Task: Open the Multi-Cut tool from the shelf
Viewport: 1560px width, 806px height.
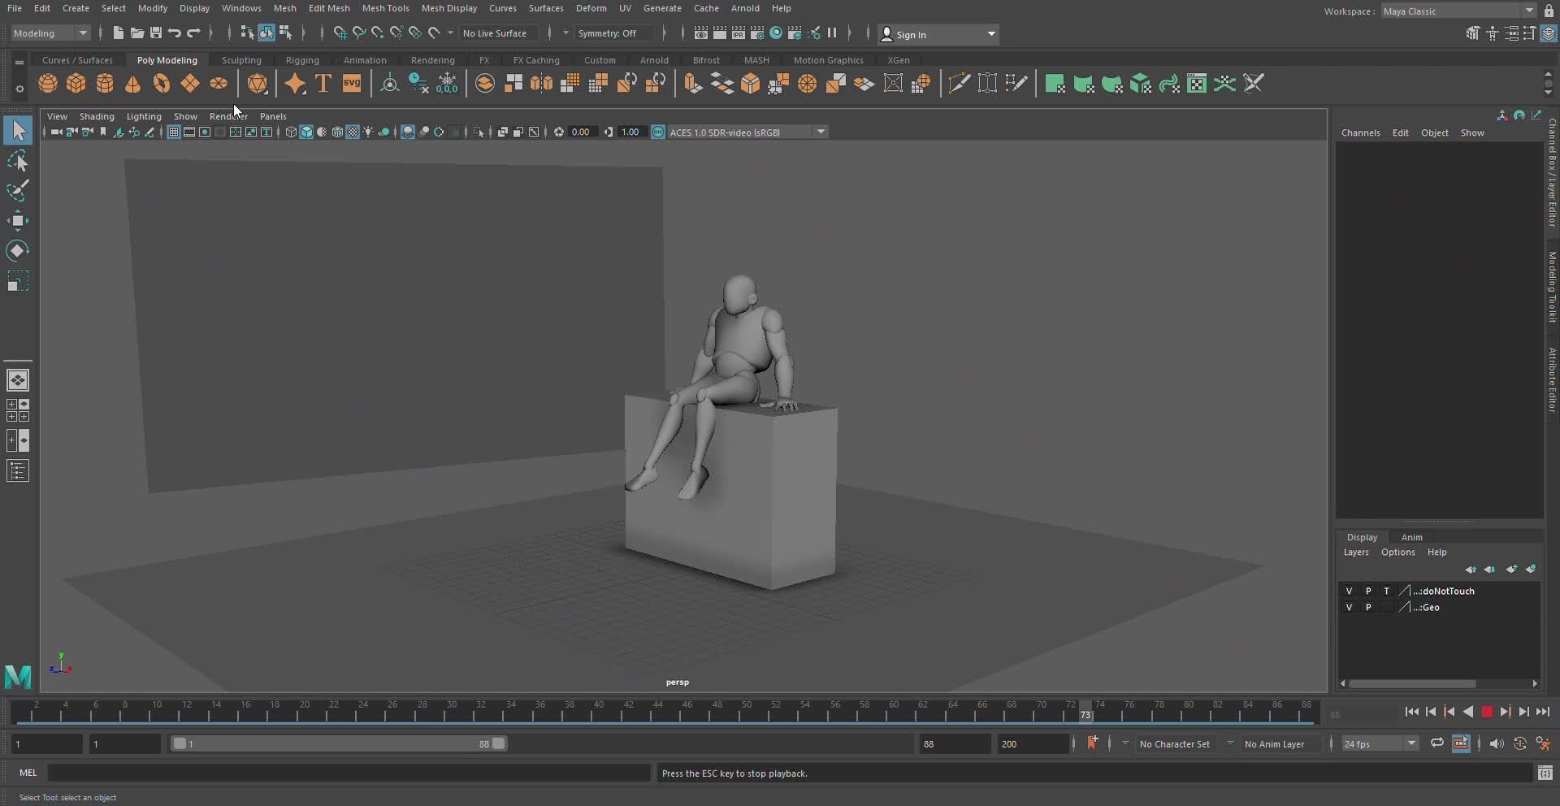Action: pyautogui.click(x=960, y=83)
